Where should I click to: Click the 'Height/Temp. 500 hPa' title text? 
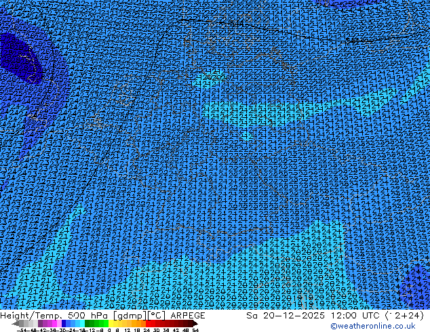click(x=55, y=316)
